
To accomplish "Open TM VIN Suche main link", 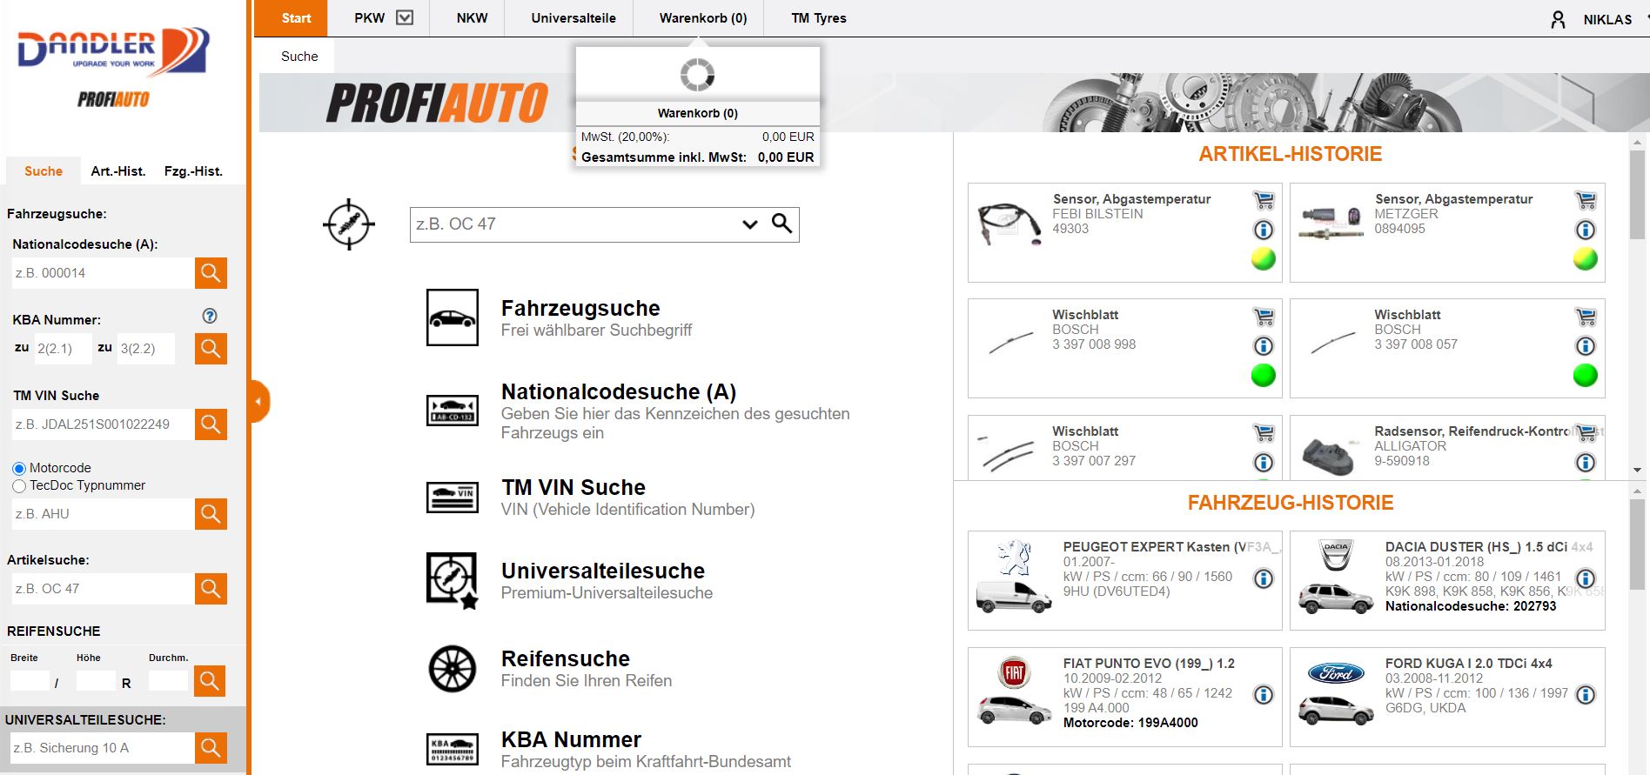I will tap(573, 488).
